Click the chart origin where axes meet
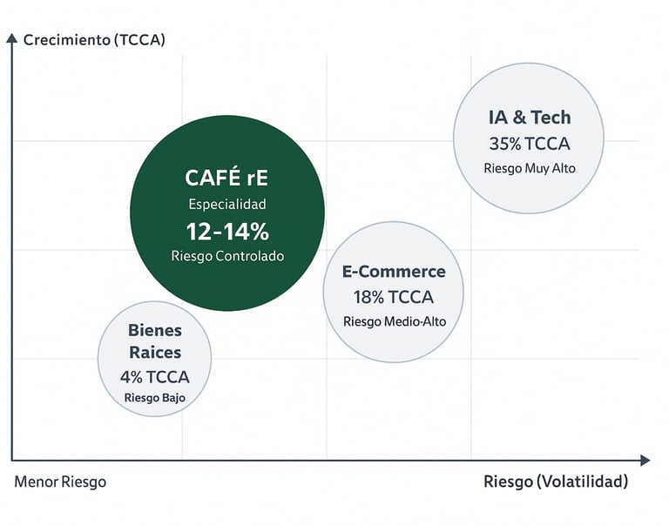 [12, 460]
